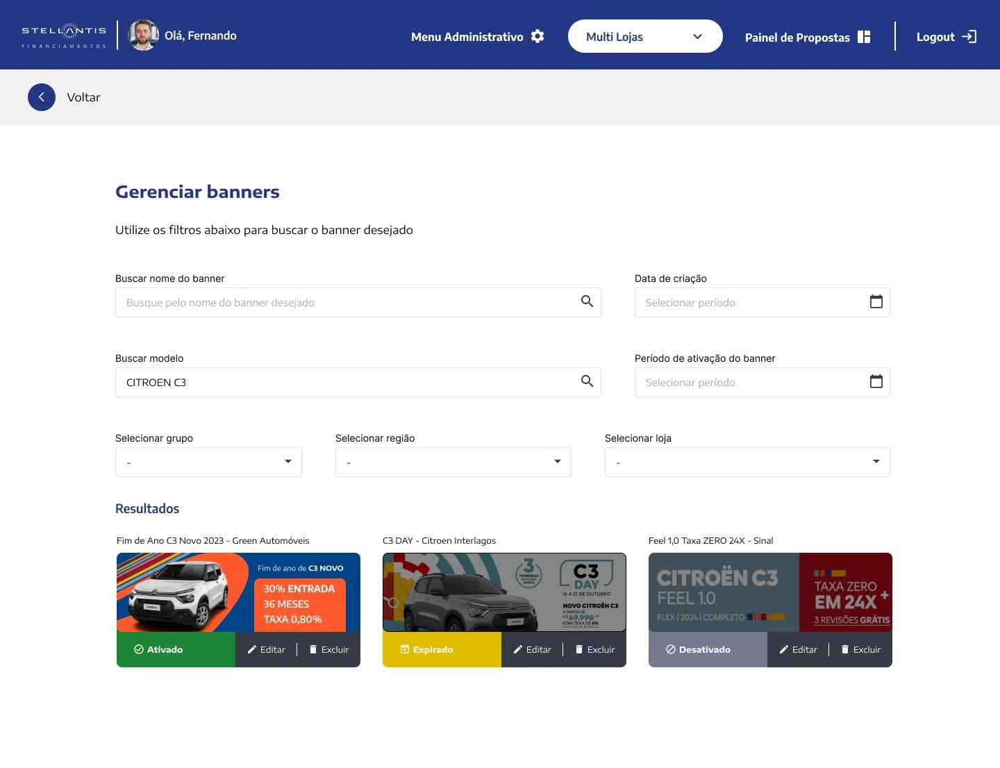The width and height of the screenshot is (1000, 768).
Task: Open the Citroën C3 Feel 1.0 banner image
Action: (770, 592)
